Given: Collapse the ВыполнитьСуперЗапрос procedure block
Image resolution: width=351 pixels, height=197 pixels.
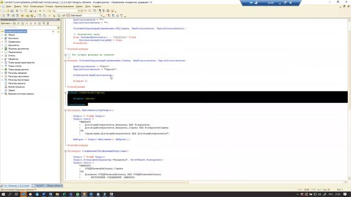Looking at the screenshot, I should (65, 111).
